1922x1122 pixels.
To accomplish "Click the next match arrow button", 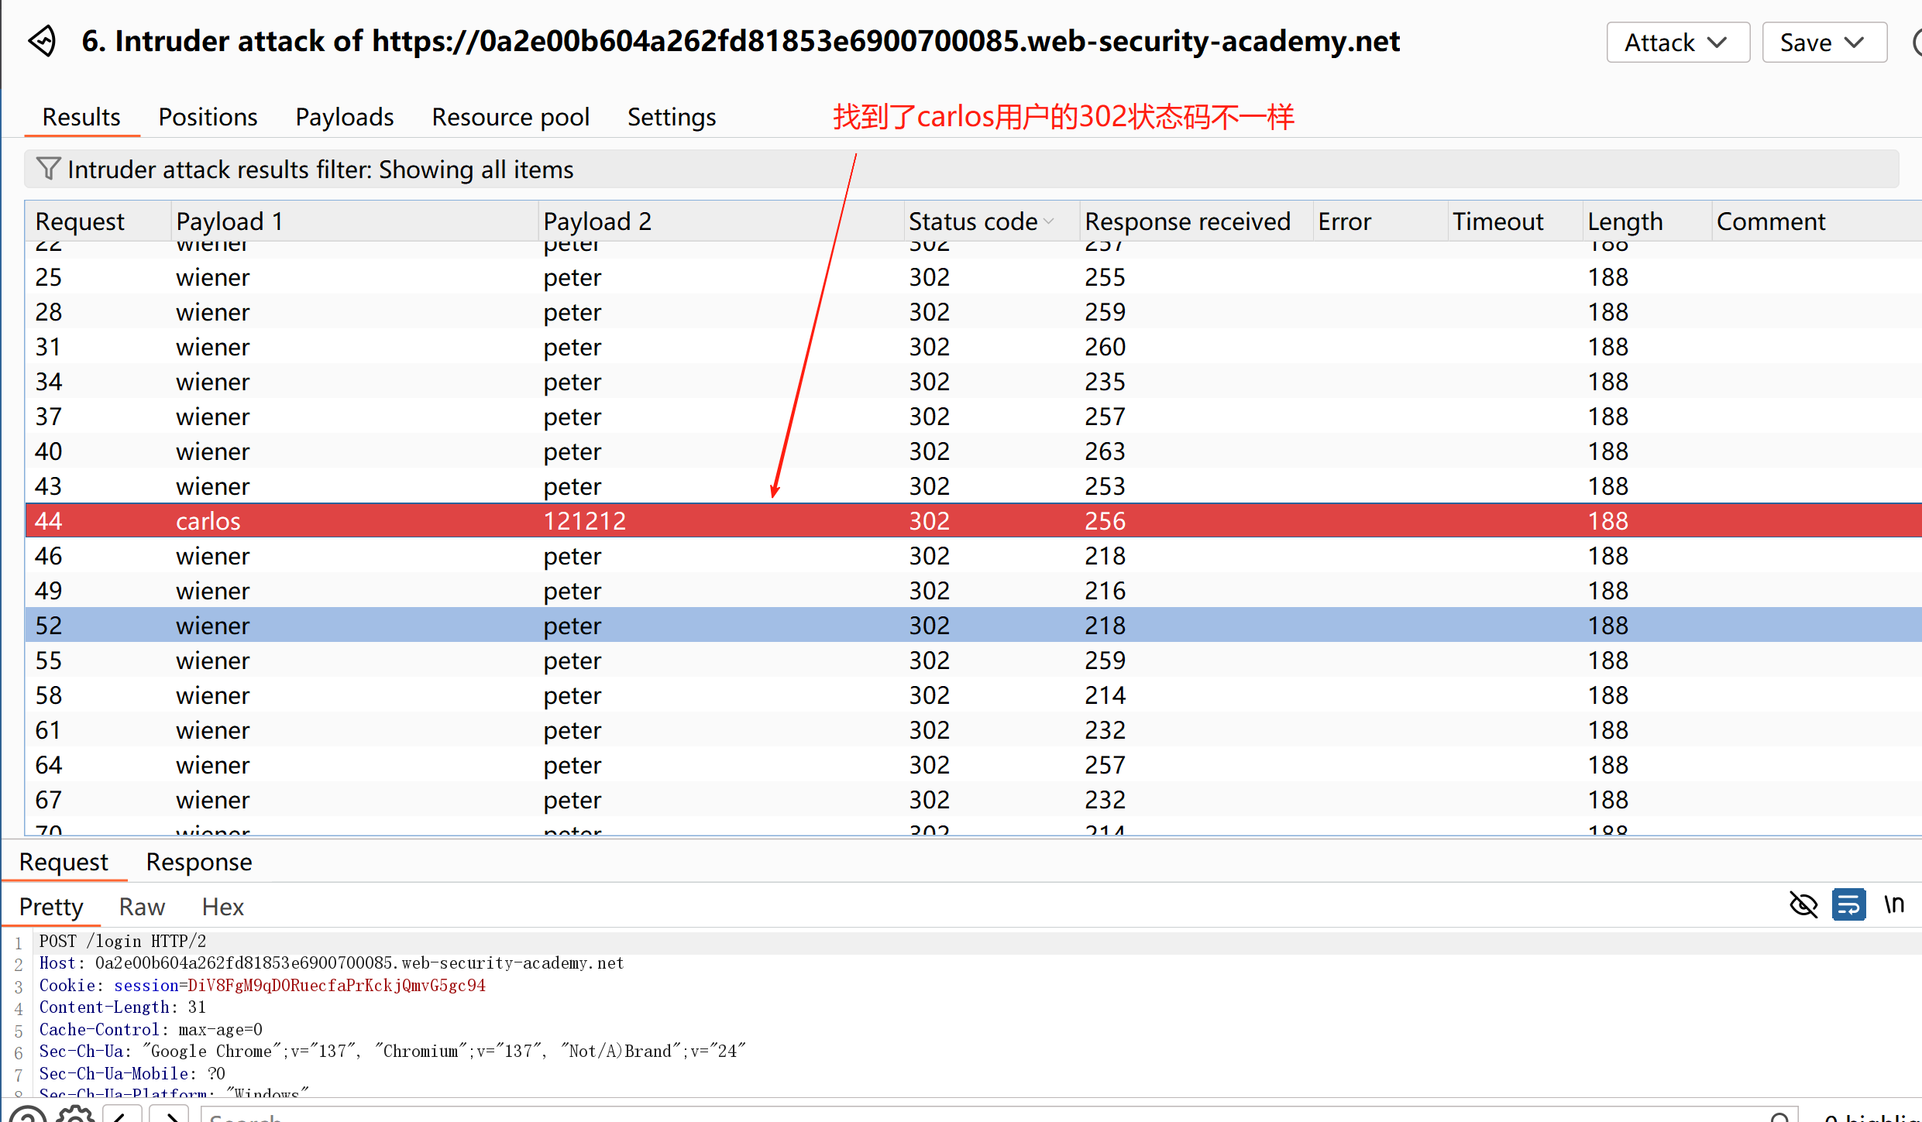I will pos(170,1115).
